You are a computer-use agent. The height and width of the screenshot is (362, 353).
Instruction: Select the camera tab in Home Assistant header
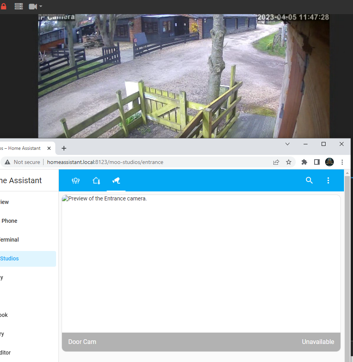(116, 181)
